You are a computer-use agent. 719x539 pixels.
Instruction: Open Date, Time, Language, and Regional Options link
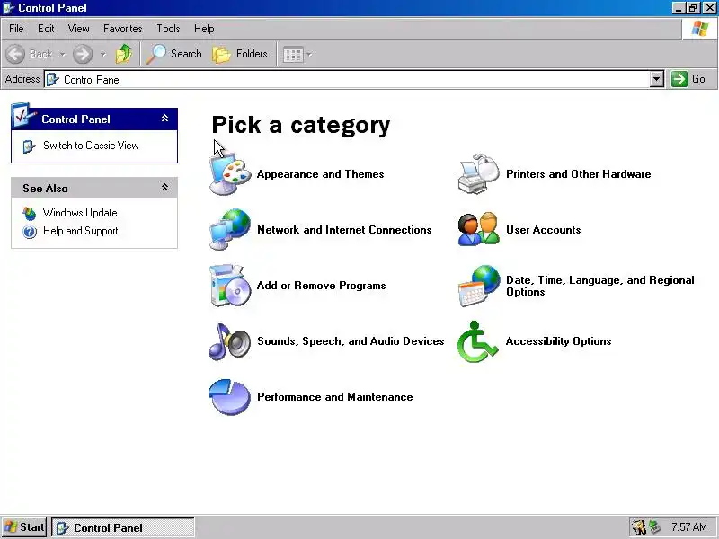point(600,286)
